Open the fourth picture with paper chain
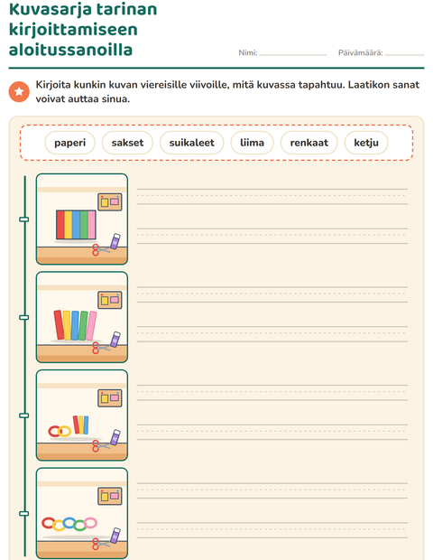 tap(82, 513)
